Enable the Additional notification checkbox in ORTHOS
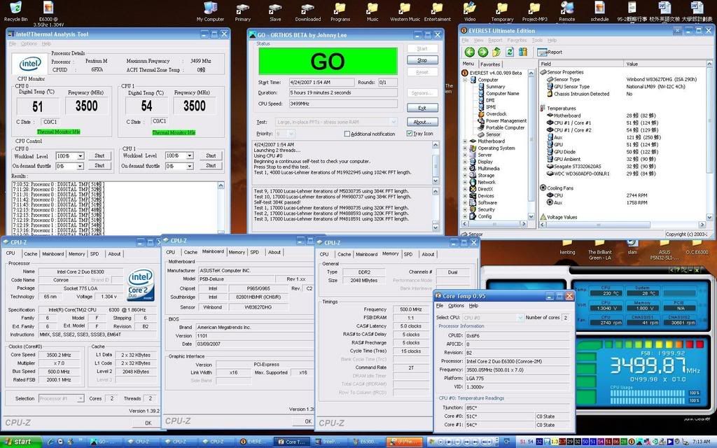This screenshot has width=717, height=448. pos(347,134)
